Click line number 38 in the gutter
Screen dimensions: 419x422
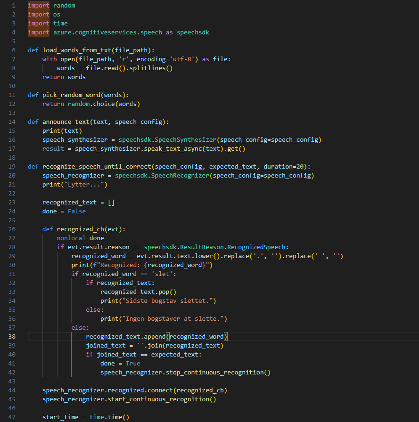click(x=12, y=336)
